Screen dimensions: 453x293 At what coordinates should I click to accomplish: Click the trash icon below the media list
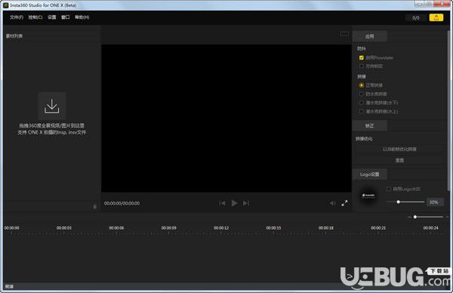[x=94, y=206]
